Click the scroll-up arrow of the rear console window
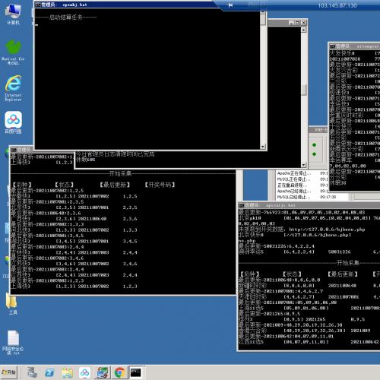The height and width of the screenshot is (380, 380). pyautogui.click(x=304, y=30)
